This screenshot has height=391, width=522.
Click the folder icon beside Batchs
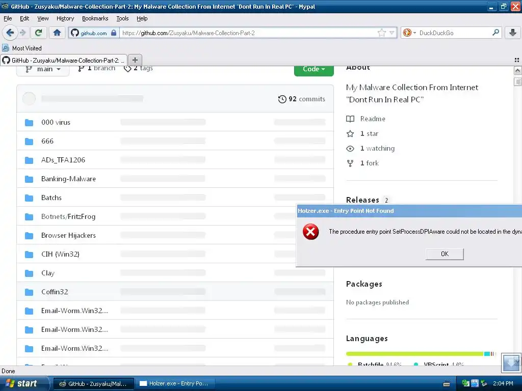click(29, 198)
